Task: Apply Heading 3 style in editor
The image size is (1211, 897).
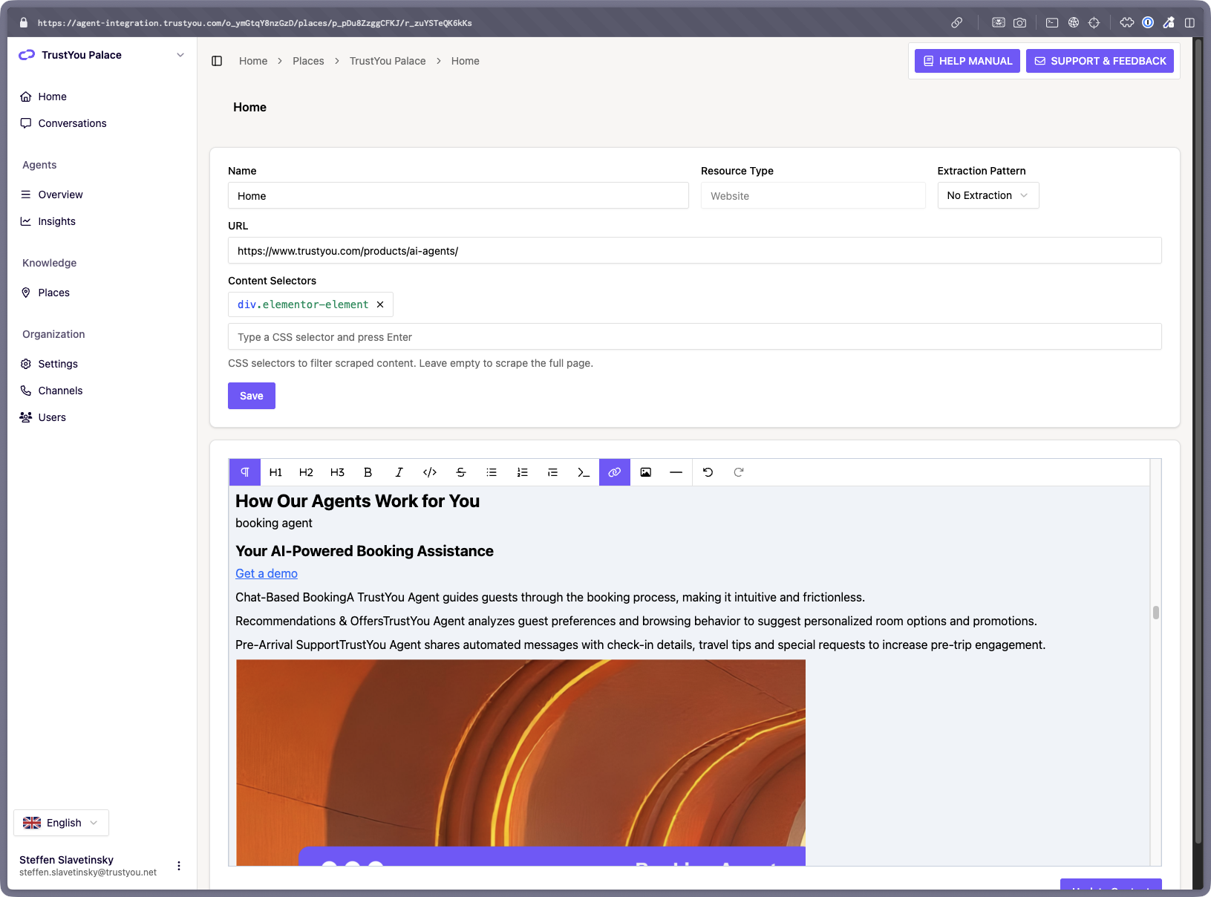Action: 337,472
